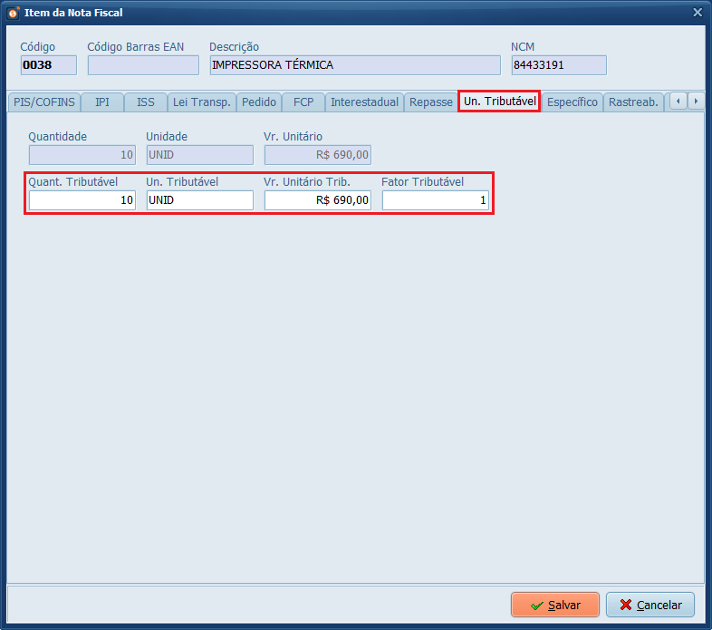Switch to the FCP tab

(x=303, y=102)
